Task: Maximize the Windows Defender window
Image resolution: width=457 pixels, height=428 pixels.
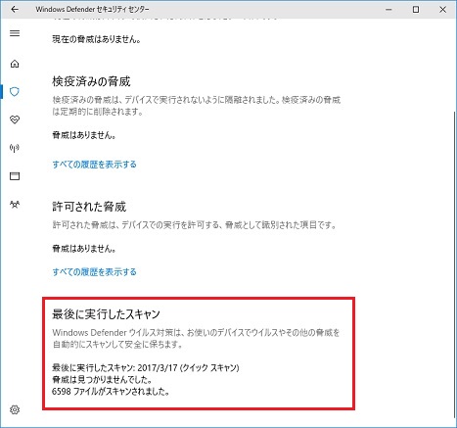Action: pos(416,10)
